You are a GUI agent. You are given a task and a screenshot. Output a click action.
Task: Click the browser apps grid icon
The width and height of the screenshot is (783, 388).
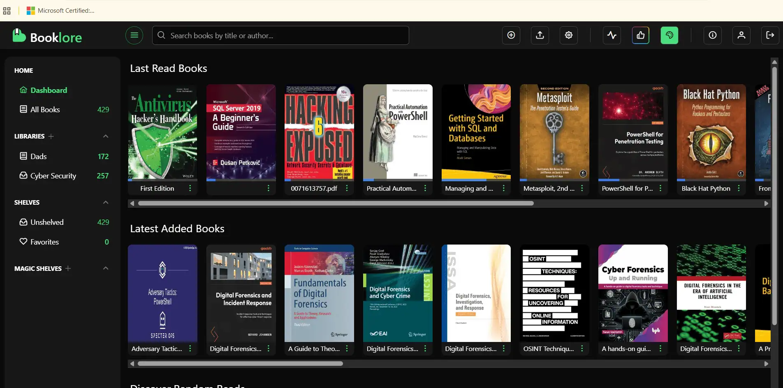(7, 11)
